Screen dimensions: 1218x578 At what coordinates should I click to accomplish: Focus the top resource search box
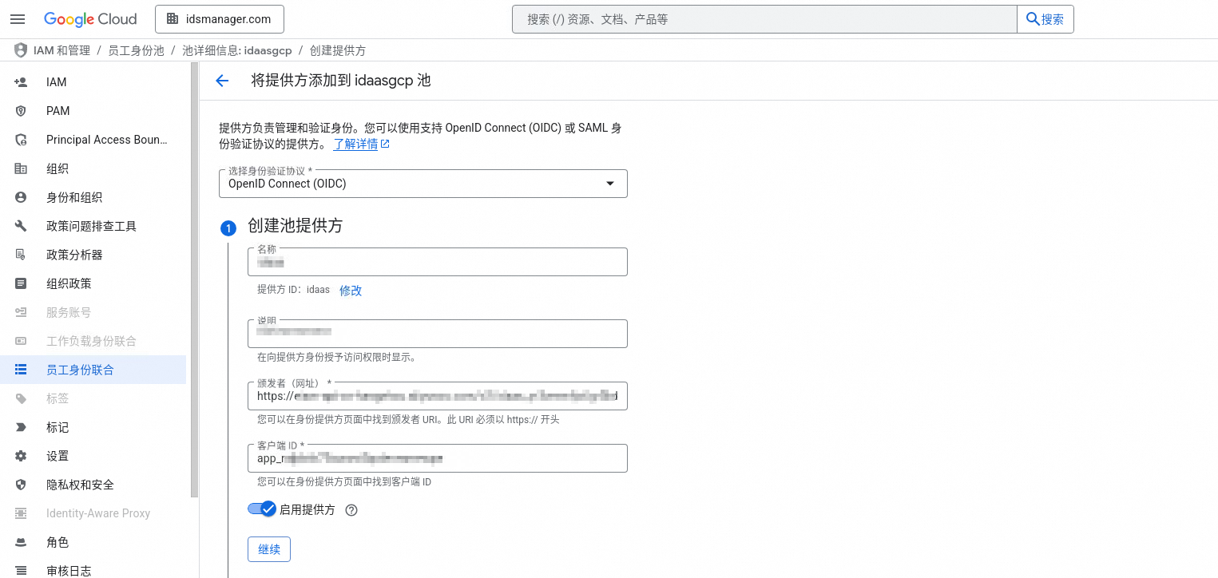(764, 19)
